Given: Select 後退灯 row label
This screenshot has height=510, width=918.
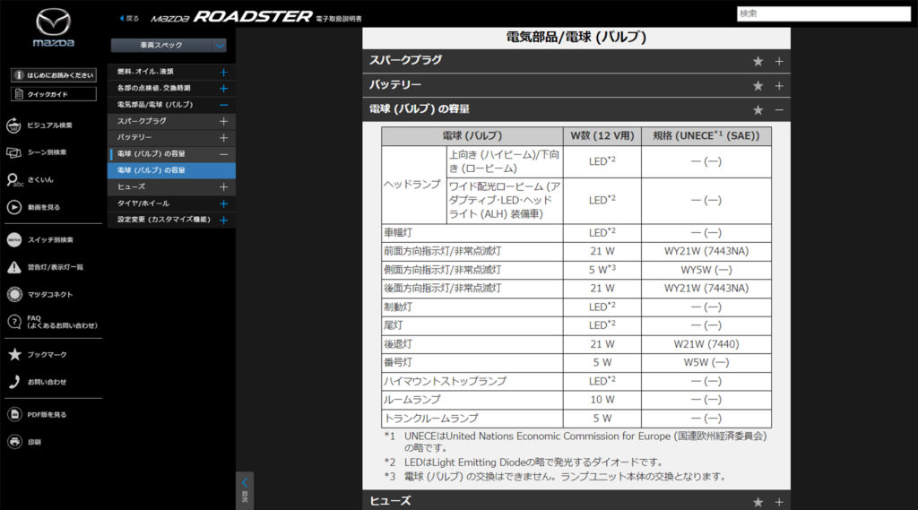Looking at the screenshot, I should 398,344.
